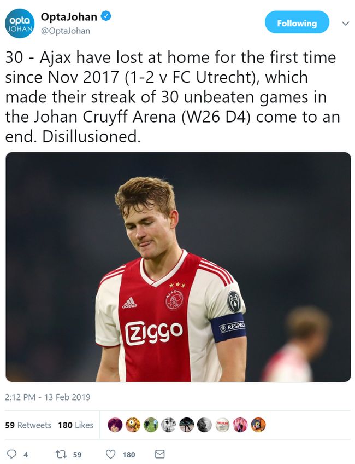Screen dimensions: 355x464
Task: Click the last liker avatar in the row
Action: pyautogui.click(x=258, y=425)
